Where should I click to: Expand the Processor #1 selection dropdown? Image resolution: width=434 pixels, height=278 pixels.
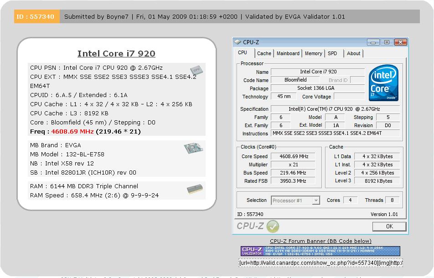coord(316,200)
